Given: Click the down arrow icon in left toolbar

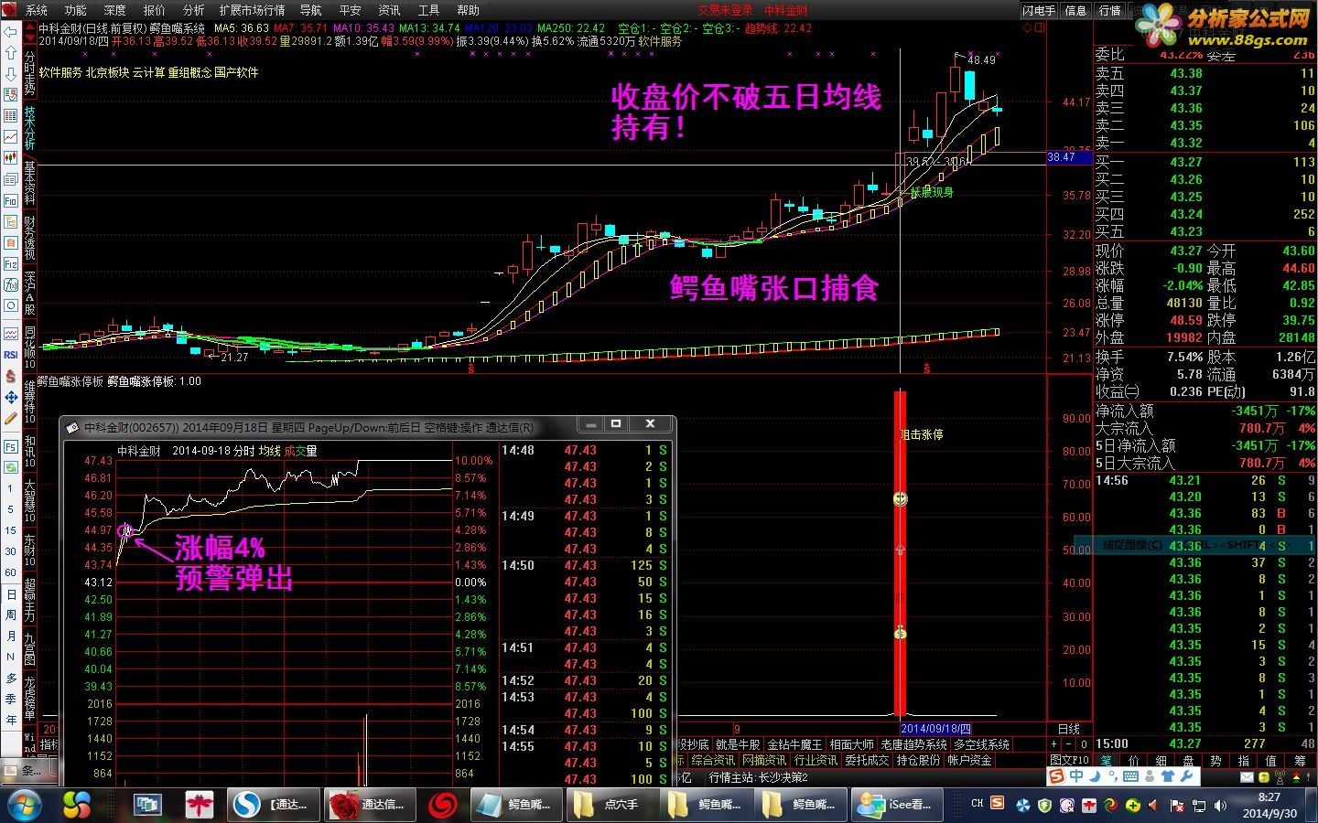Looking at the screenshot, I should point(11,73).
